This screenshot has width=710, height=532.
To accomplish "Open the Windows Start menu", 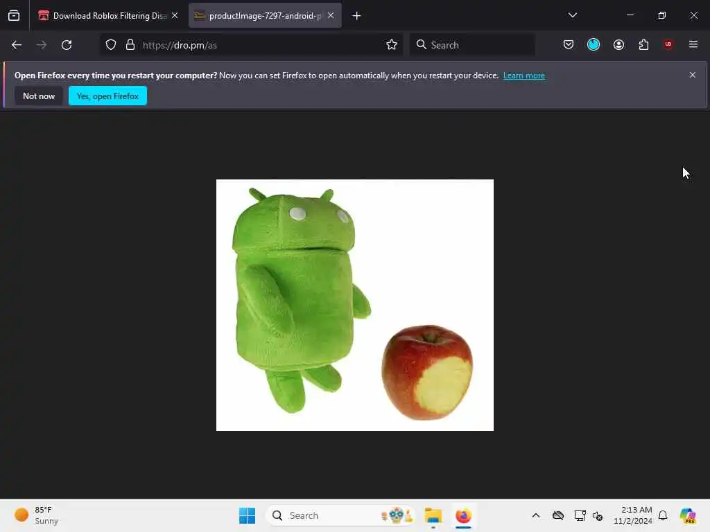I will [248, 515].
